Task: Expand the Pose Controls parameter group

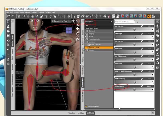Action: 85,39
